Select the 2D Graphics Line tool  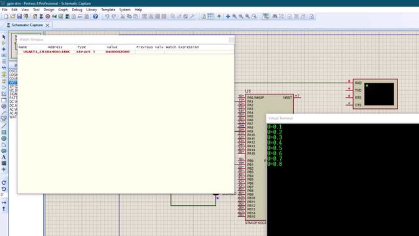[4, 126]
